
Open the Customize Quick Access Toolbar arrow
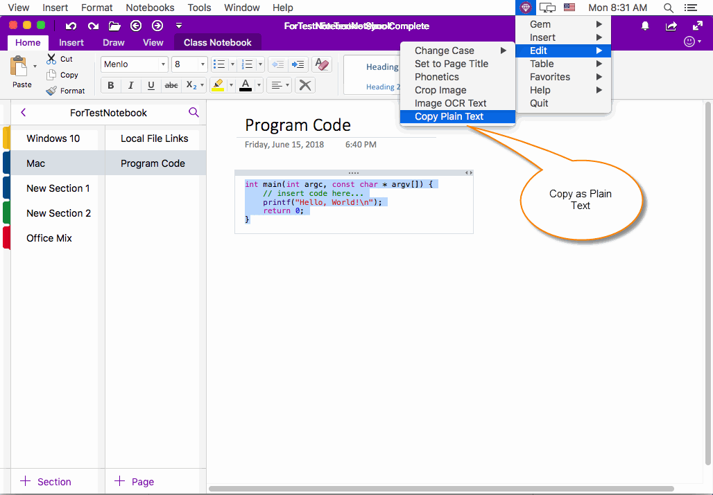pos(179,26)
